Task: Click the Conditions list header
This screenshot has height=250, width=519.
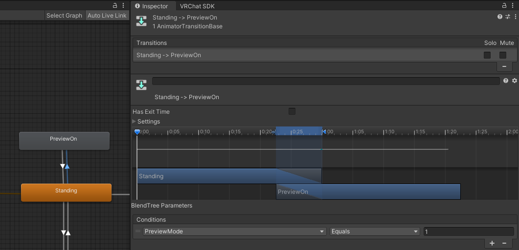Action: click(x=325, y=220)
